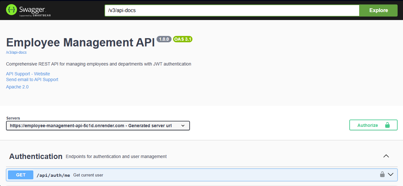This screenshot has width=403, height=186.
Task: Select the /api/auth/me path text
Action: coord(54,175)
